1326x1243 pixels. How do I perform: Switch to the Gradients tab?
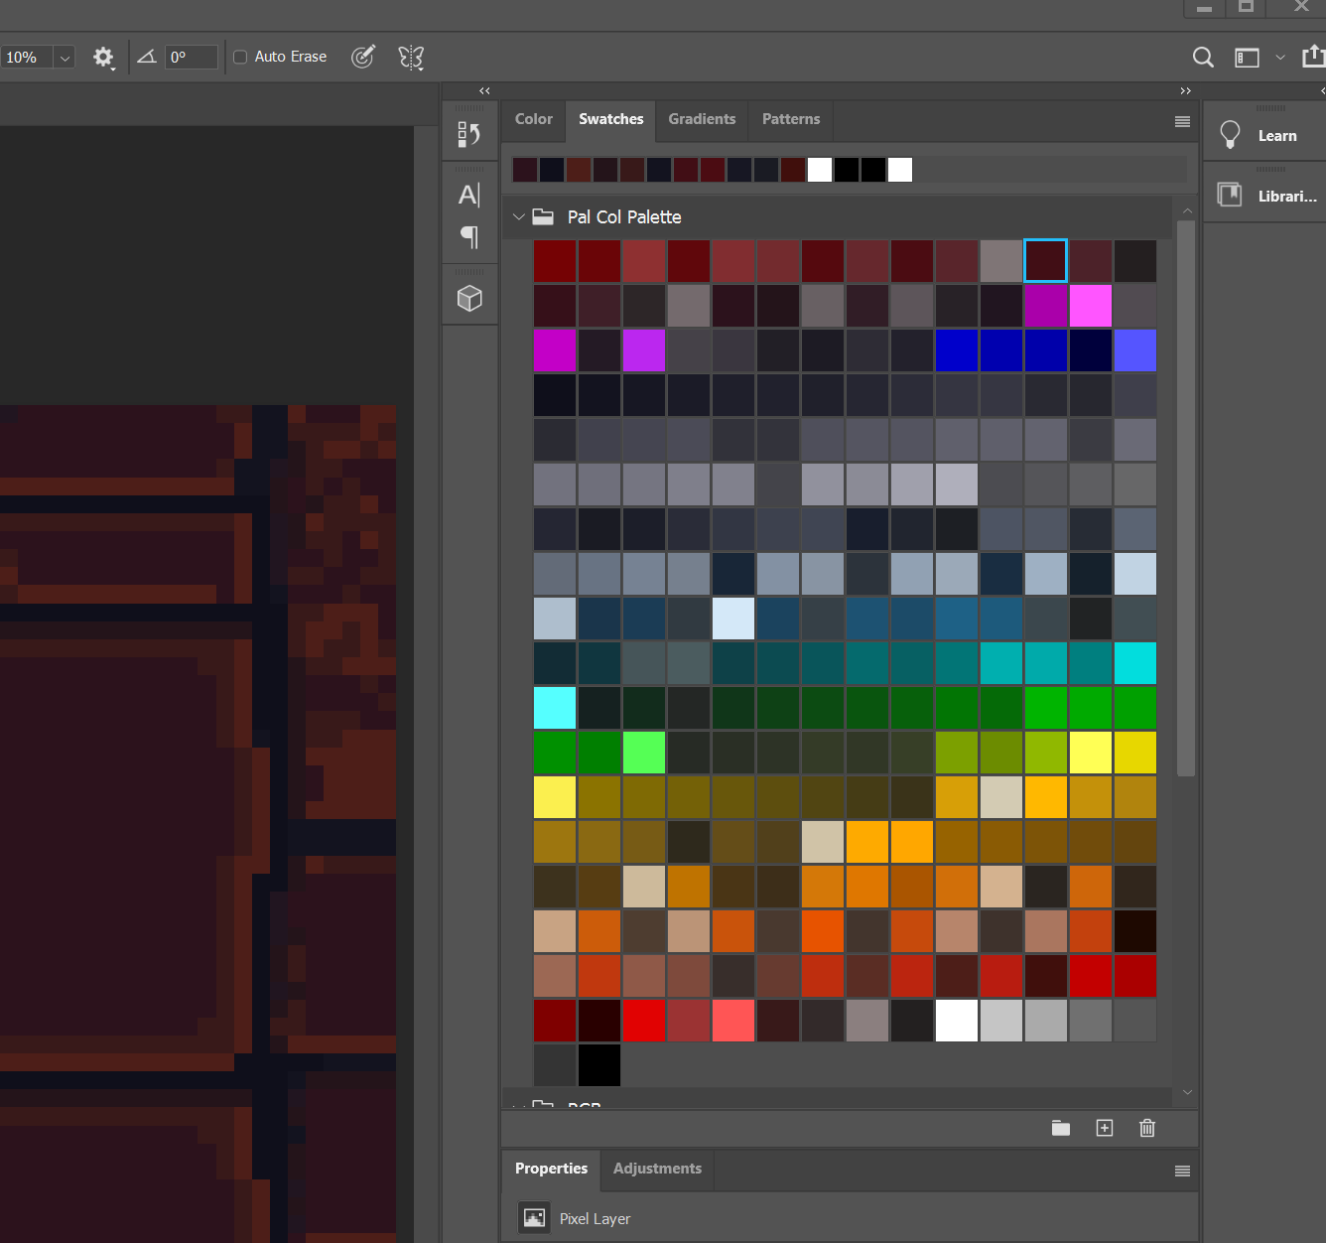pyautogui.click(x=702, y=119)
